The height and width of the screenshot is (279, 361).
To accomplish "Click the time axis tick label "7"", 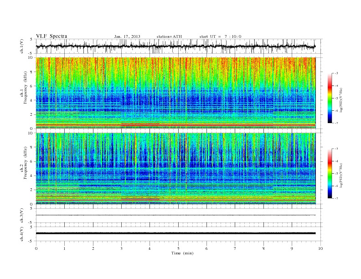I will click(235, 248).
